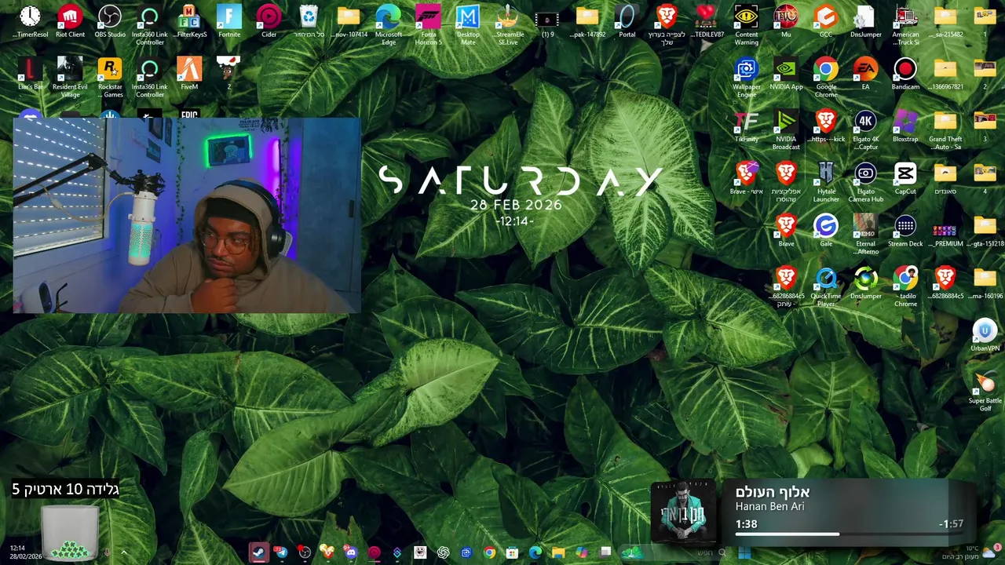Screen dimensions: 1005x565
Task: Open the Cider music app icon
Action: click(269, 21)
